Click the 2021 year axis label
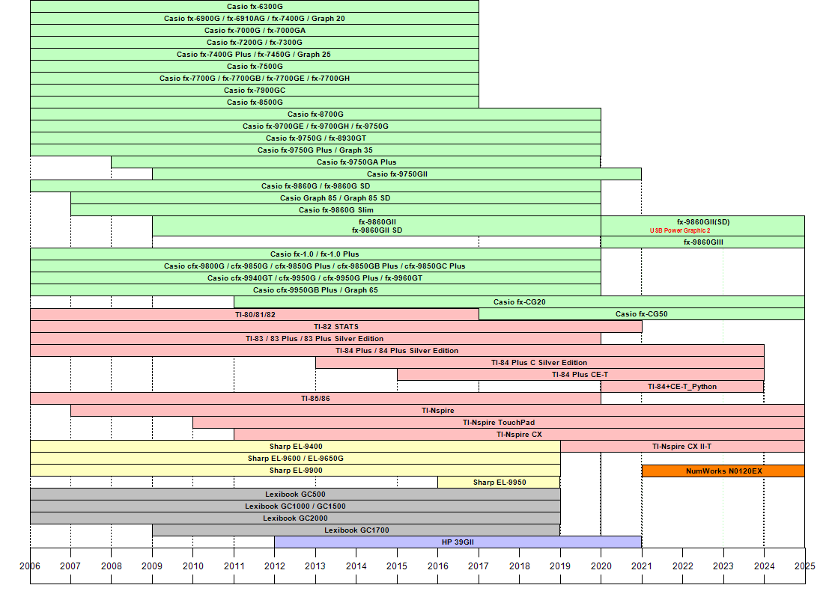Image resolution: width=835 pixels, height=591 pixels. pyautogui.click(x=642, y=566)
